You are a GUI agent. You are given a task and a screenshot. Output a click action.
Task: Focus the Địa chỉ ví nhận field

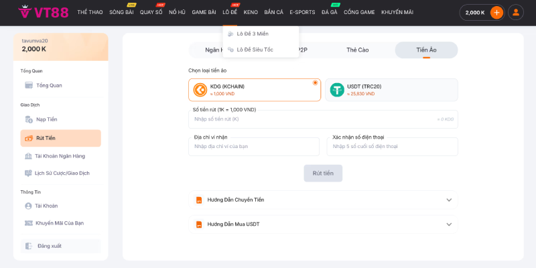pyautogui.click(x=254, y=147)
